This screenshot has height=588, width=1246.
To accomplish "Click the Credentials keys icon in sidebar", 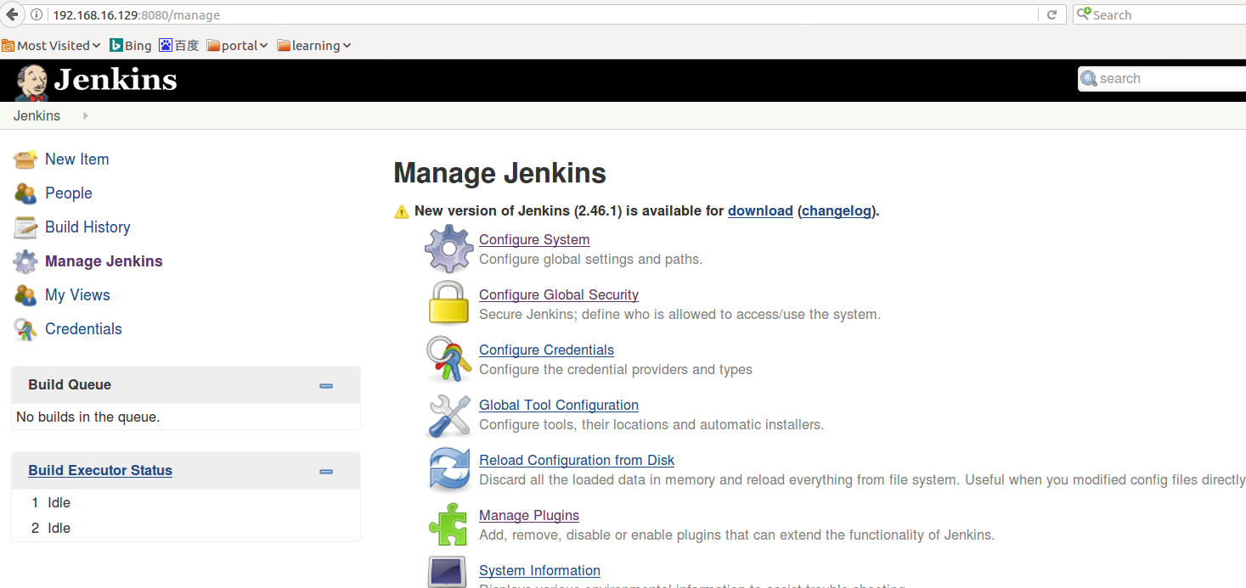I will [25, 329].
